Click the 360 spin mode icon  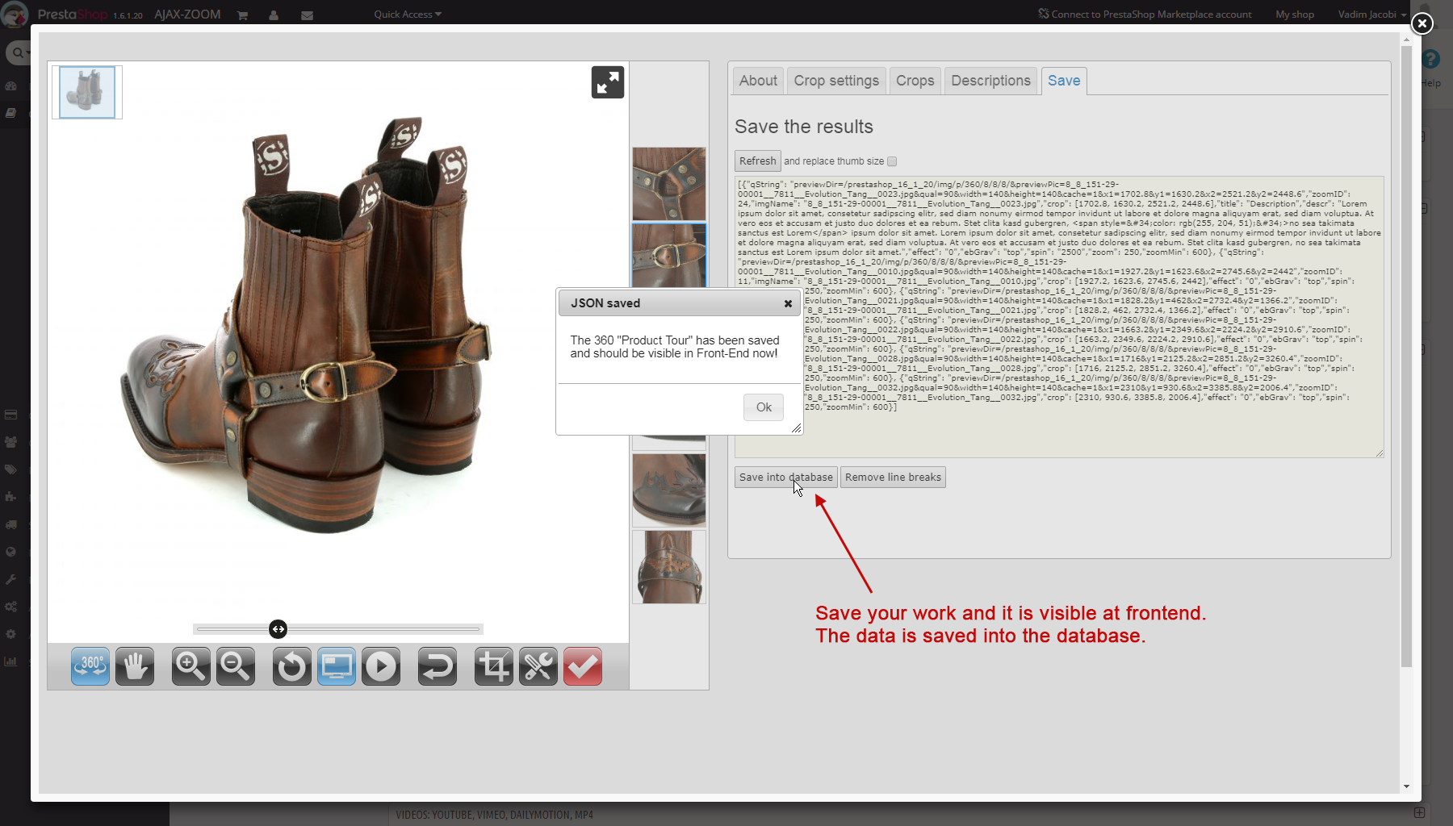pos(90,667)
